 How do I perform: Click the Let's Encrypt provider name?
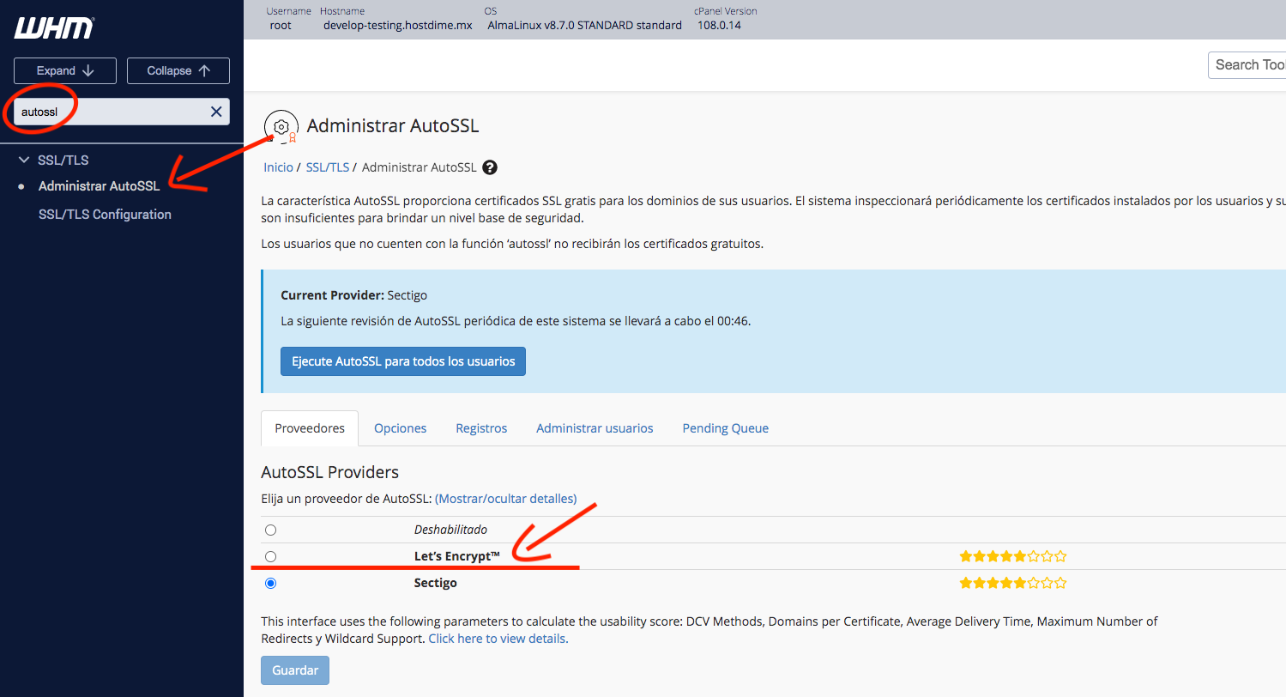(x=457, y=556)
